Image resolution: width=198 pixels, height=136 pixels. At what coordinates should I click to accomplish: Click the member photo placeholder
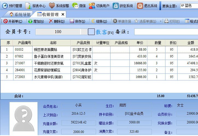click(24, 118)
